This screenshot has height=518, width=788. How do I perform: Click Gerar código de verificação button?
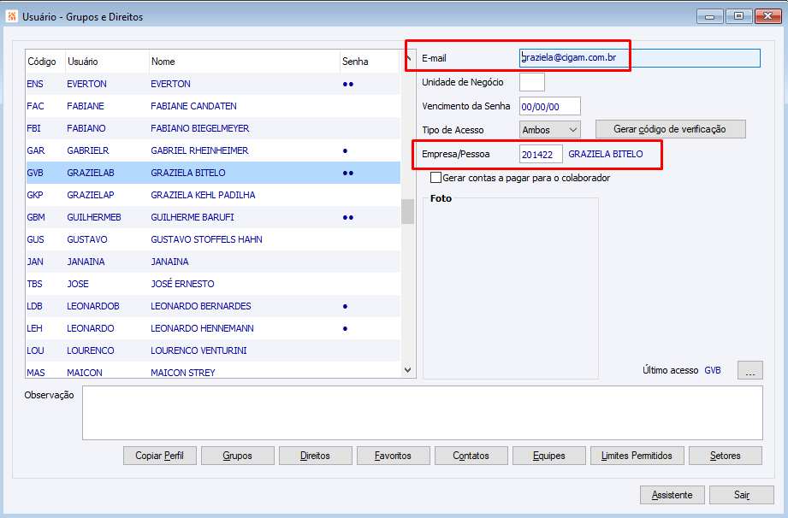671,129
